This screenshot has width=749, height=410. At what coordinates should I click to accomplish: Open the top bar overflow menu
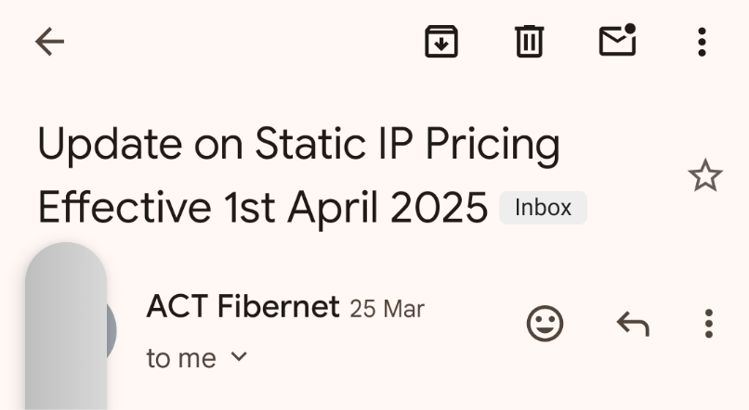click(702, 42)
